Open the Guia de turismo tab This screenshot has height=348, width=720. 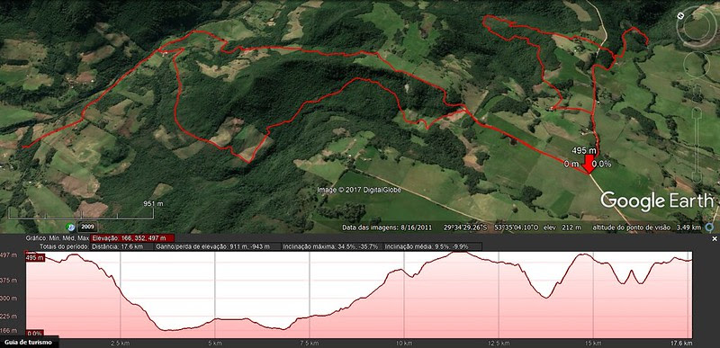pos(29,342)
